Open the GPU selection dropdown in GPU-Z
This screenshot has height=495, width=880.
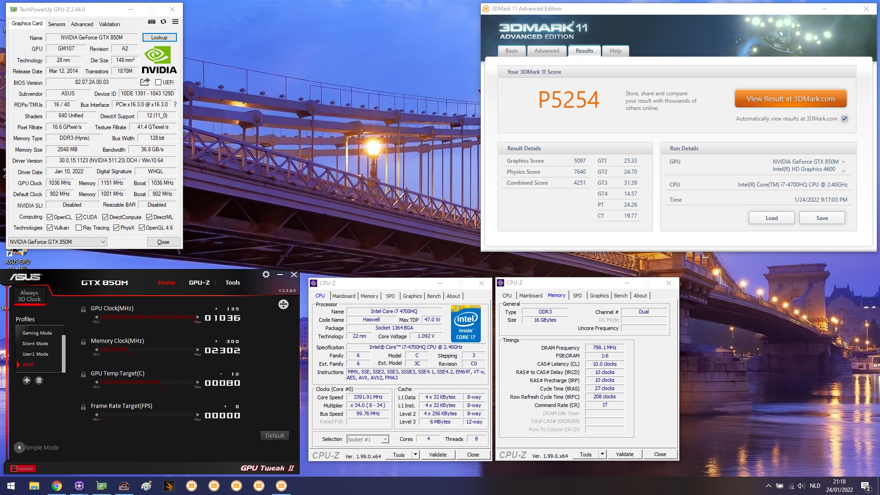[x=58, y=242]
